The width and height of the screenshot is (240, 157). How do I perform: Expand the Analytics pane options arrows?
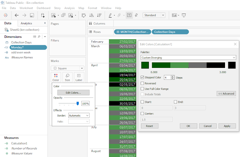45,23
